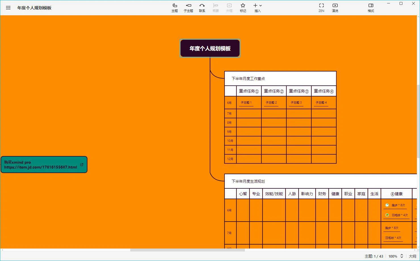Select the 心智 column header
Screen dimensions: 420x261
243,194
